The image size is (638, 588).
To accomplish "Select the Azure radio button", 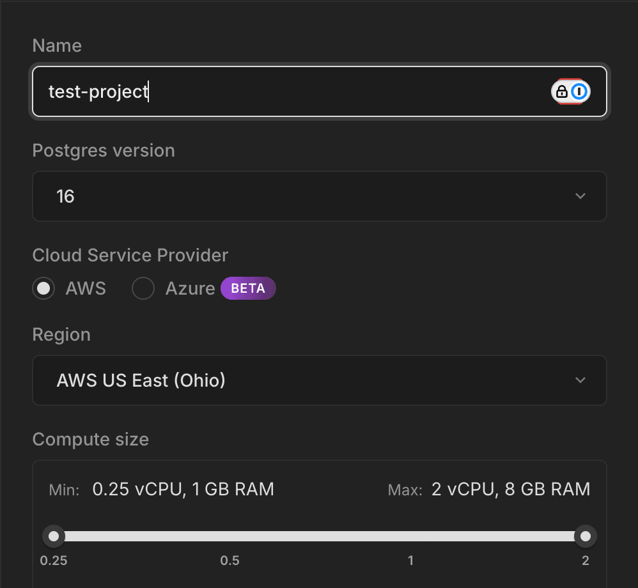I will coord(143,289).
